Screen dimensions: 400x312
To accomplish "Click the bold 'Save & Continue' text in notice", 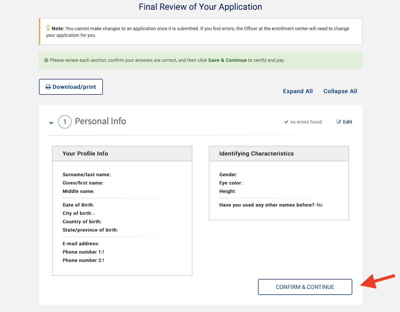I will coord(227,60).
